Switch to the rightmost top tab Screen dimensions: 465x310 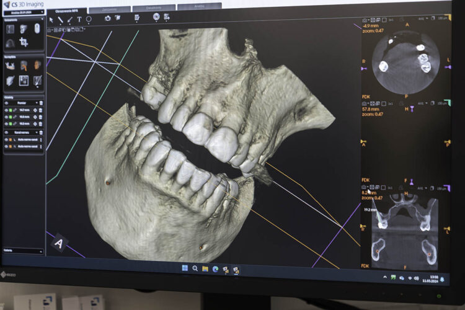(198, 7)
